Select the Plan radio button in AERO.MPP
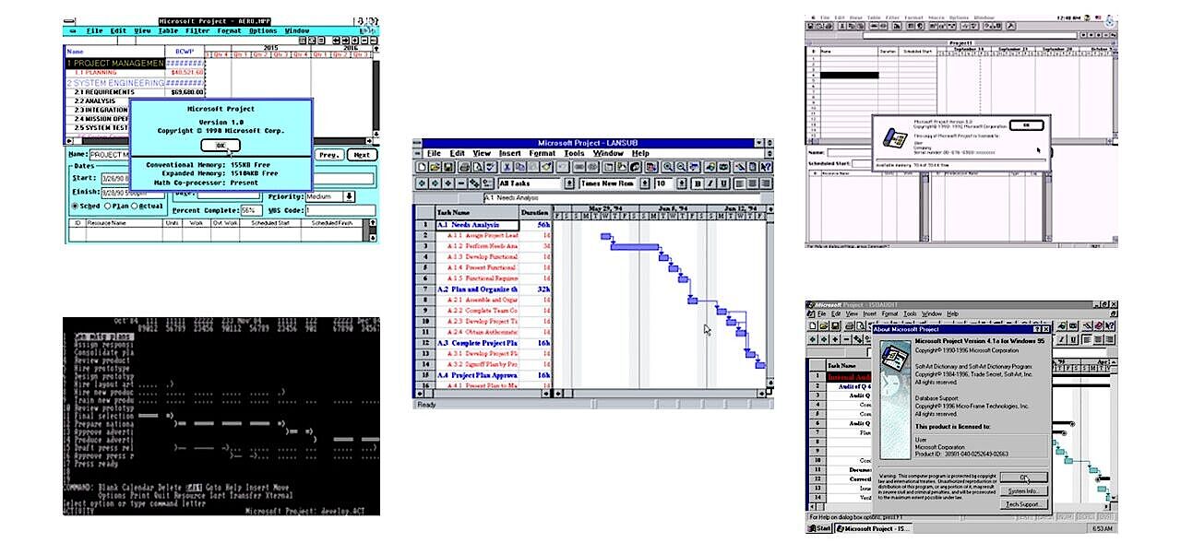This screenshot has width=1181, height=543. pyautogui.click(x=114, y=207)
